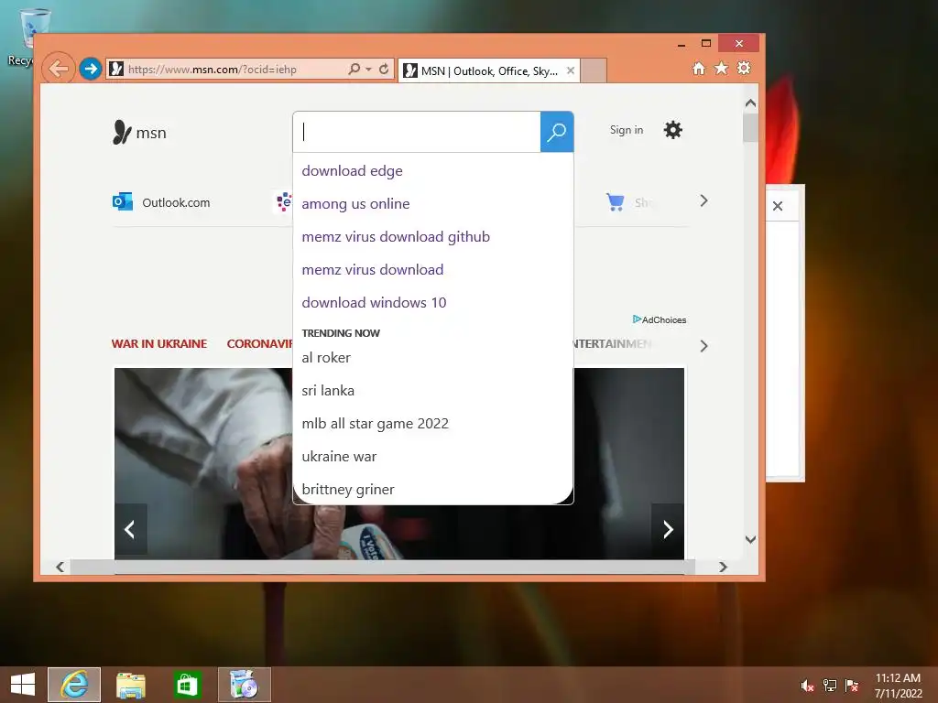
Task: Open the Favorites star icon
Action: pos(722,68)
